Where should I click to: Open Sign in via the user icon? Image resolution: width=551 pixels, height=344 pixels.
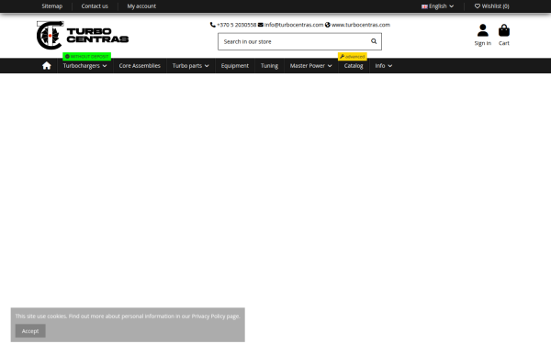pyautogui.click(x=482, y=30)
